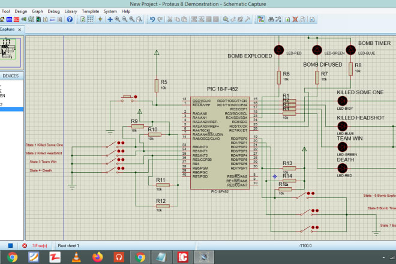Paste from clipboard icon
Screen dimensions: 396x264
tap(184, 19)
